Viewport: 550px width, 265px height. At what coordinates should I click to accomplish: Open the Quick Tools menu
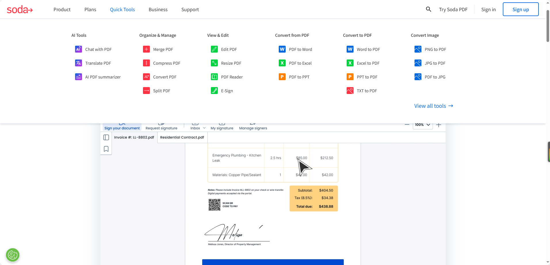[x=122, y=9]
